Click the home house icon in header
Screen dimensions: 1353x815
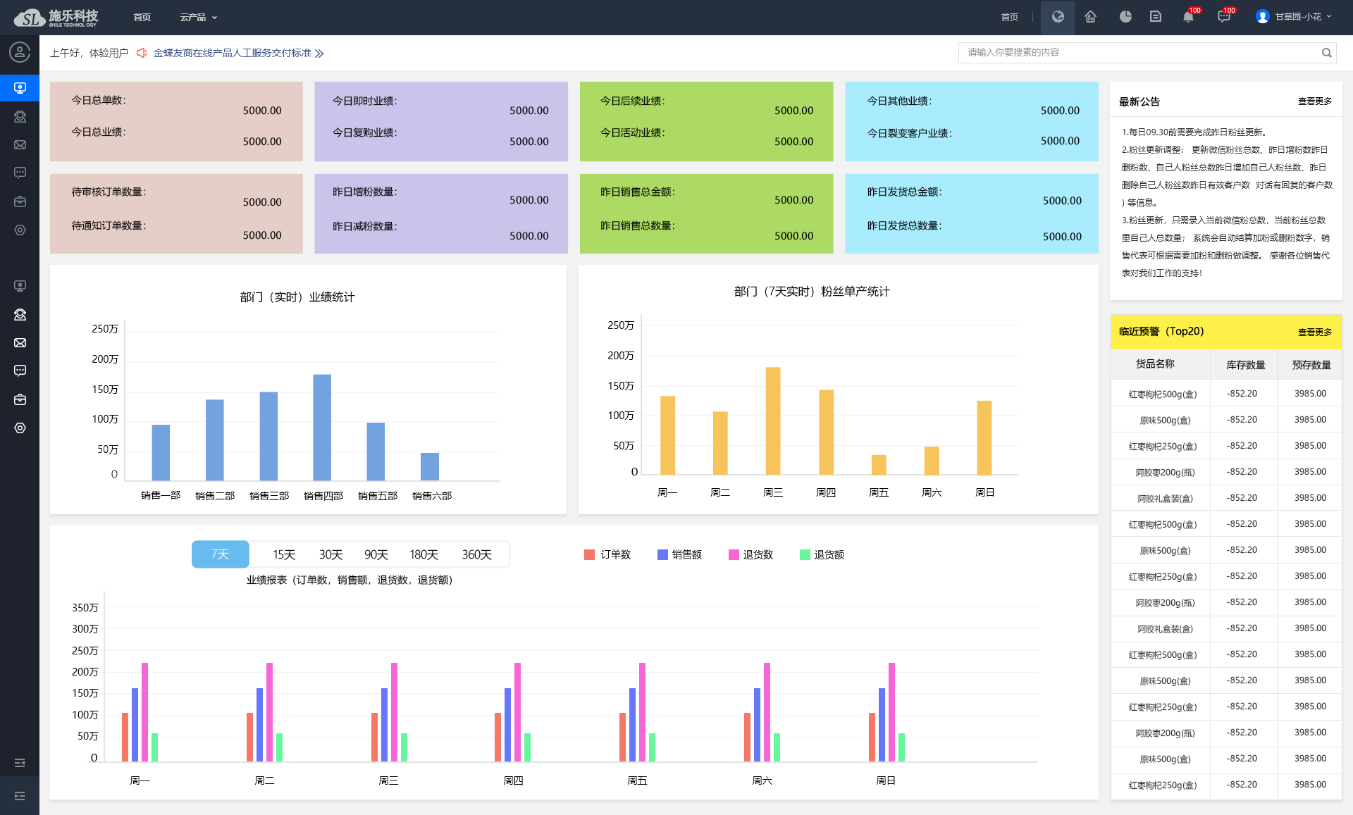[1090, 17]
